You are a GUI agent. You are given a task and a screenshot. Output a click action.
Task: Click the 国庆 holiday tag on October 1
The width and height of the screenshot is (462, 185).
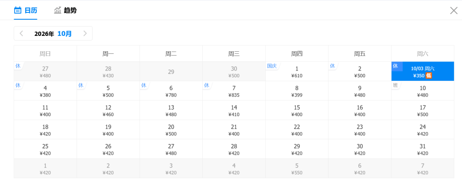click(x=272, y=66)
